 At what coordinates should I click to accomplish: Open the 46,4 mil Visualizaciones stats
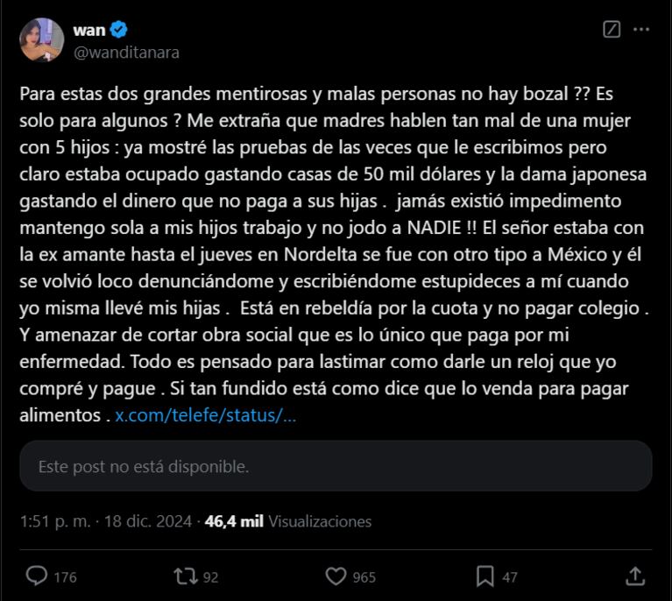click(288, 521)
